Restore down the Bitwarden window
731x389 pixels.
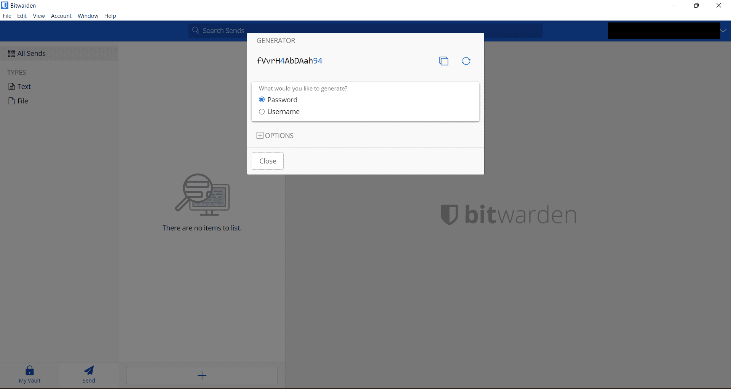point(696,5)
